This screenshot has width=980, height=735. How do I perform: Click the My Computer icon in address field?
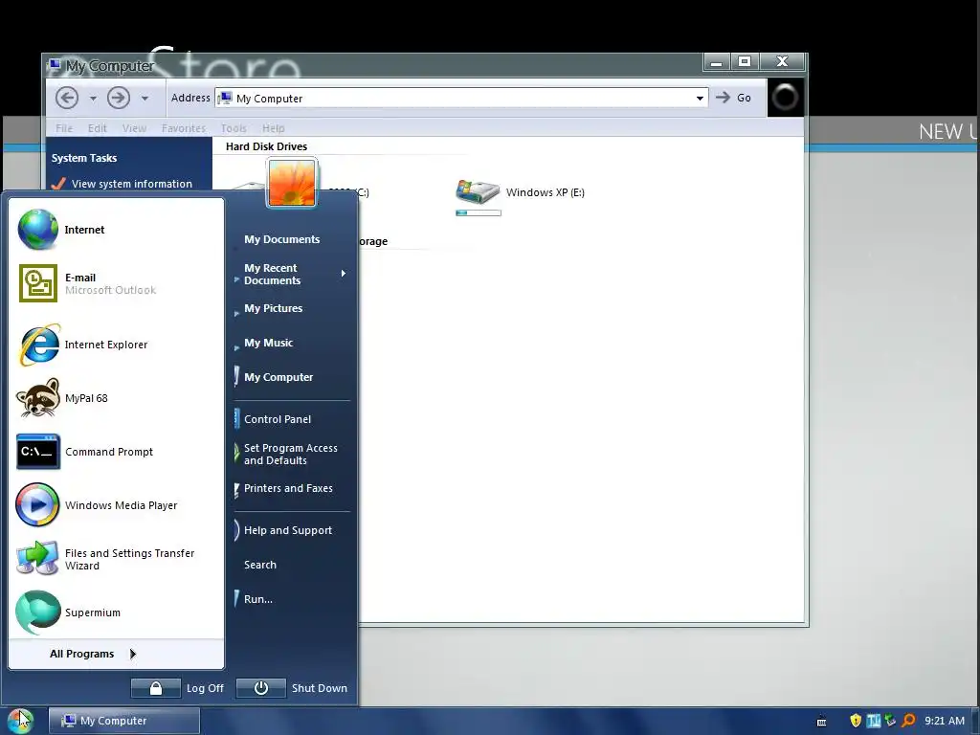225,99
